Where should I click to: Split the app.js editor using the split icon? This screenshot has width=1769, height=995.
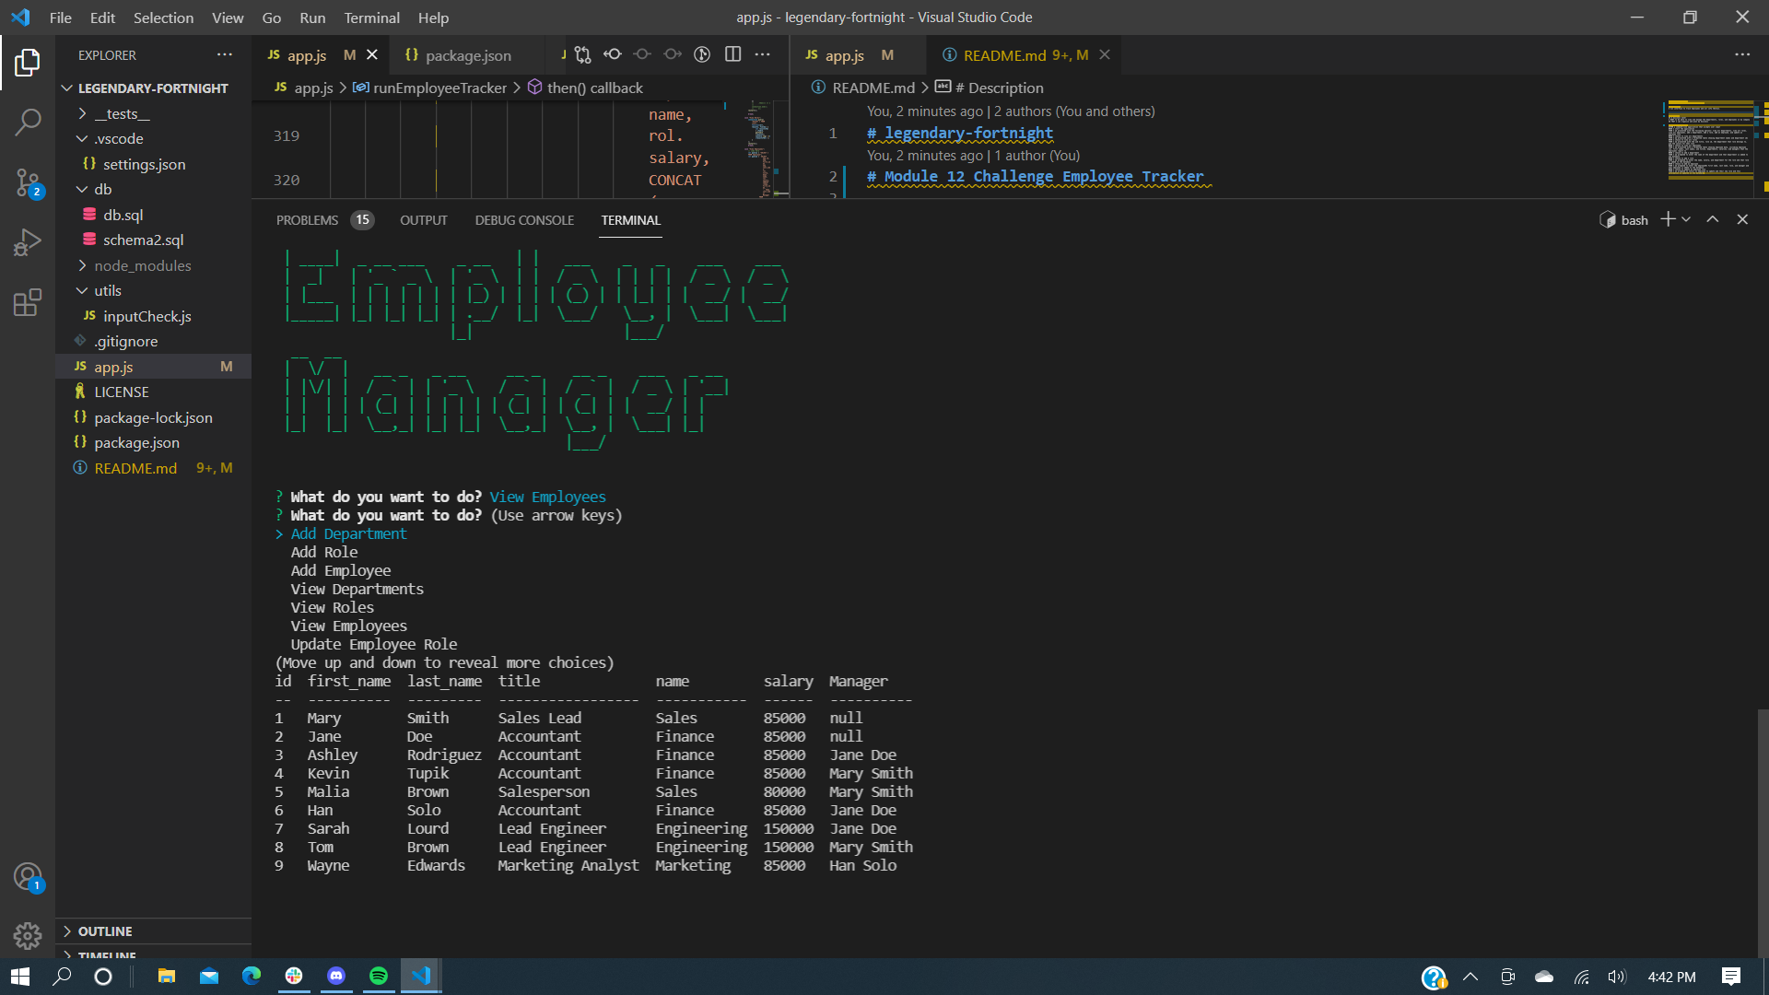732,54
